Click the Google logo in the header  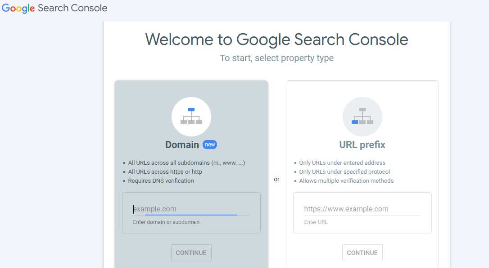click(x=18, y=8)
